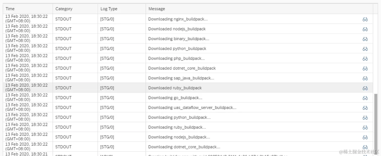Open details glasses icon for Downloaded nodejs_buildpack row
This screenshot has height=156, width=381.
[x=365, y=29]
